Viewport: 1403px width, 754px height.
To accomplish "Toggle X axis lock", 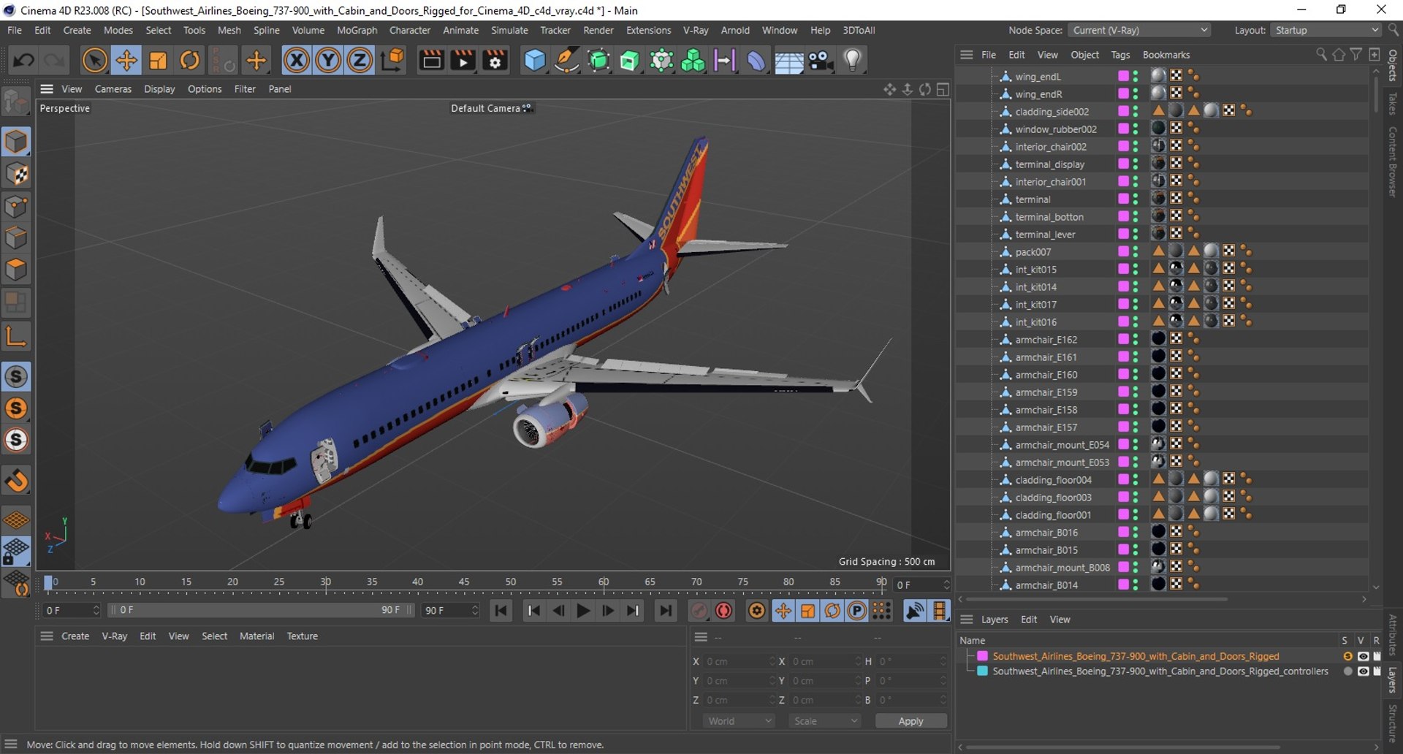I will click(296, 60).
